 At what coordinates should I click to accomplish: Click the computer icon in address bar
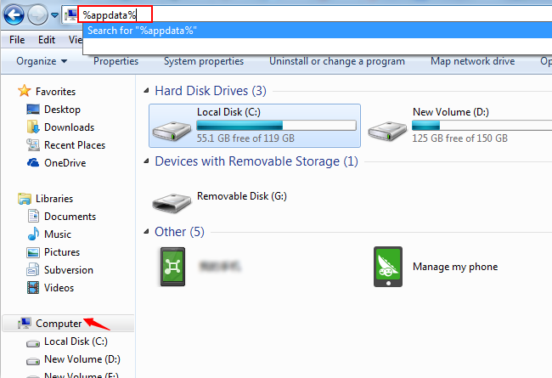click(70, 14)
